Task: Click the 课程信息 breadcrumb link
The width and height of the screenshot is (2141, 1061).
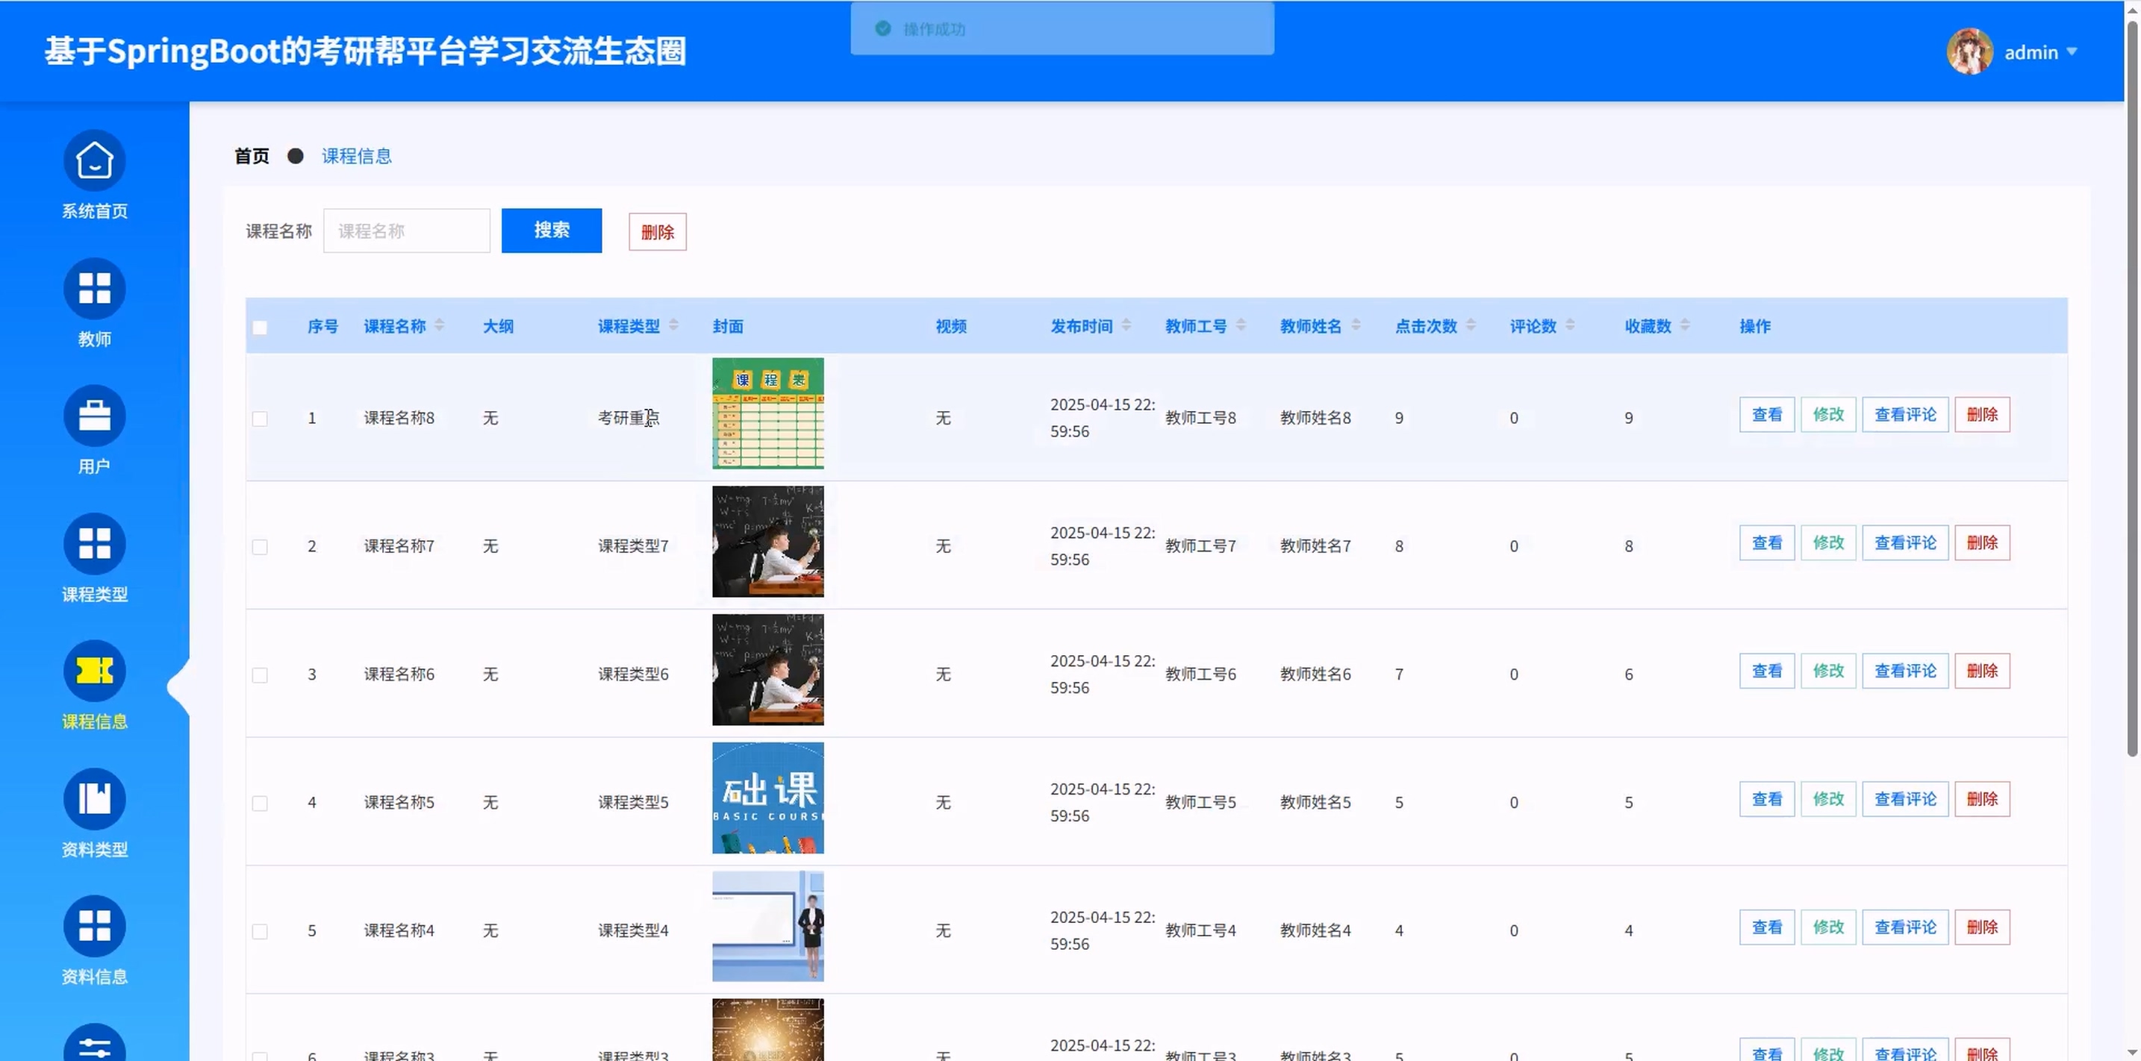Action: point(357,156)
